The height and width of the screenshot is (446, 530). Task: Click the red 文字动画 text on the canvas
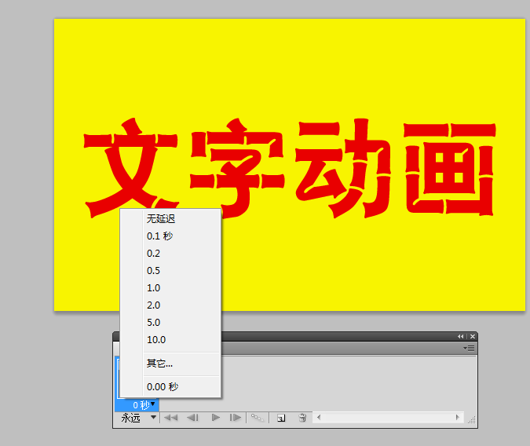click(289, 168)
